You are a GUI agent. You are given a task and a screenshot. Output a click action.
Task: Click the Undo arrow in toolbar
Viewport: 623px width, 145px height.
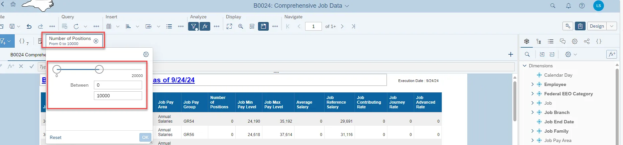(x=29, y=26)
